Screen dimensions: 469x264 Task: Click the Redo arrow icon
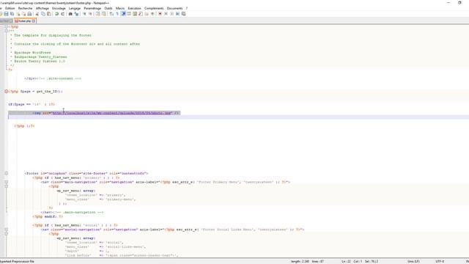tap(63, 14)
